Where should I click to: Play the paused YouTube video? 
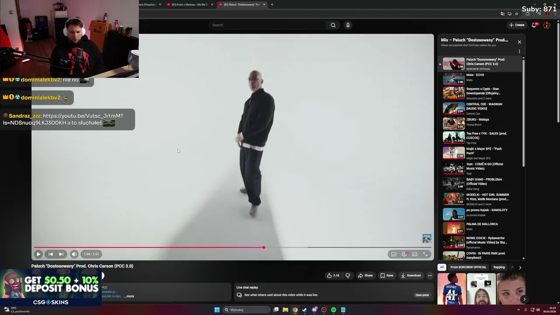pos(38,254)
